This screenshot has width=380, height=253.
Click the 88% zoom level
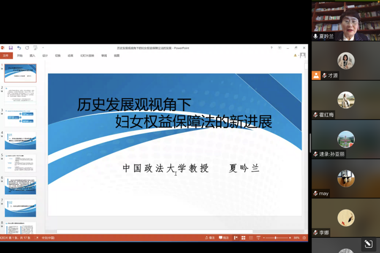click(296, 238)
